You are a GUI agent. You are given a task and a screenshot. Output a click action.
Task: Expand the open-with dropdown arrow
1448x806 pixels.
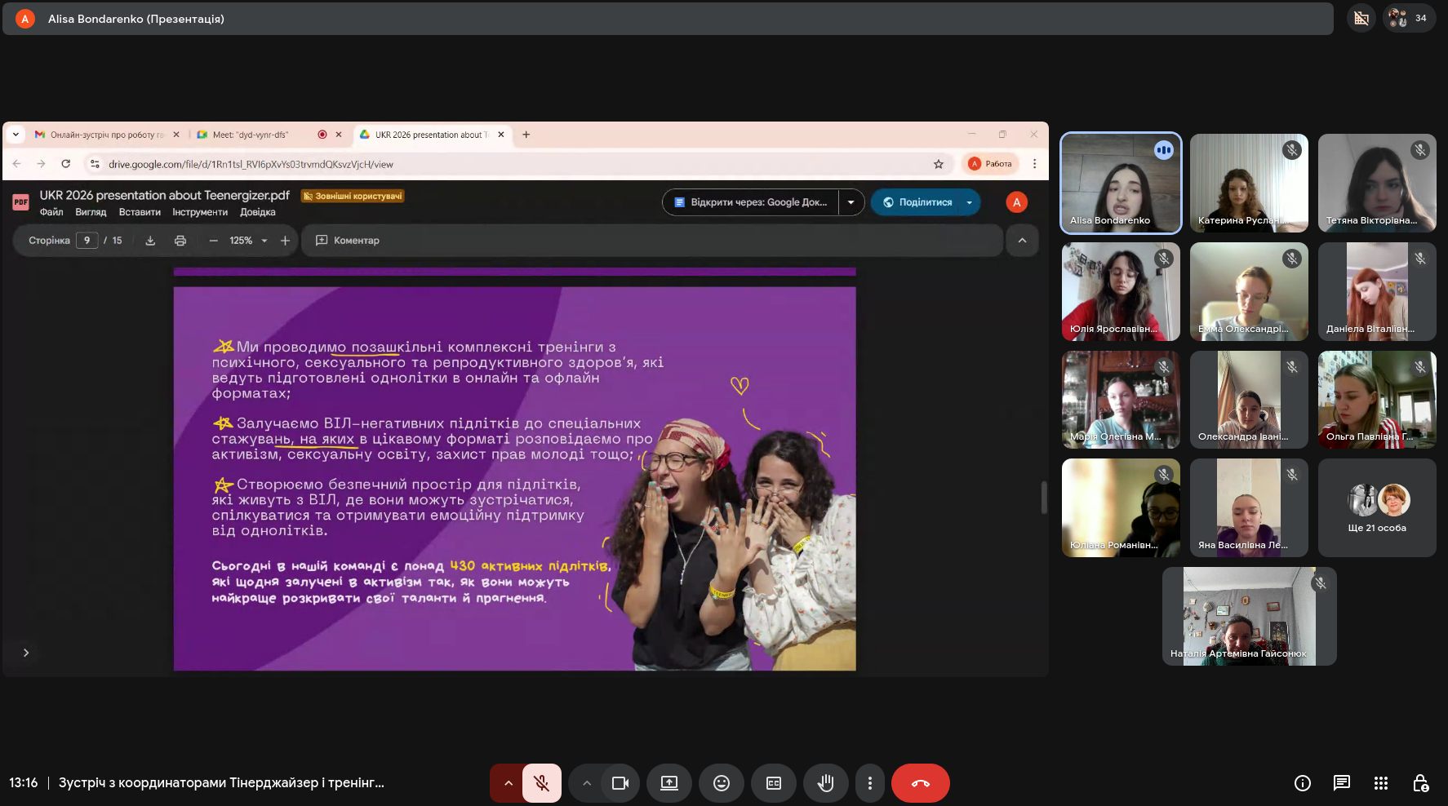tap(851, 202)
